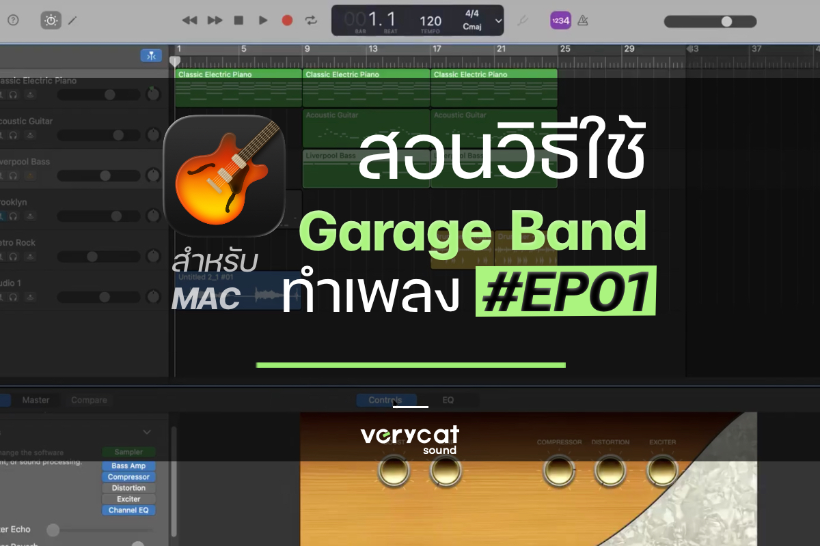Toggle the 1234 Count-in button

coord(560,21)
